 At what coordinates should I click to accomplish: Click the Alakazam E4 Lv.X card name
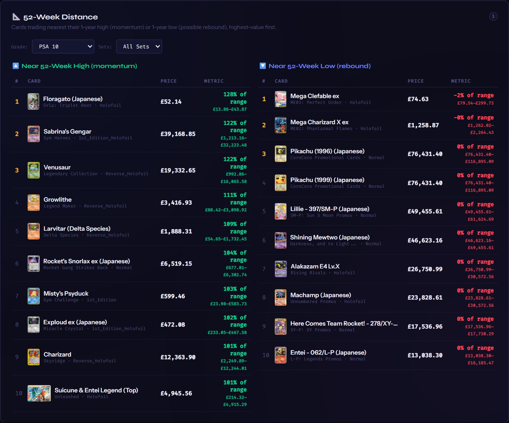tap(315, 267)
